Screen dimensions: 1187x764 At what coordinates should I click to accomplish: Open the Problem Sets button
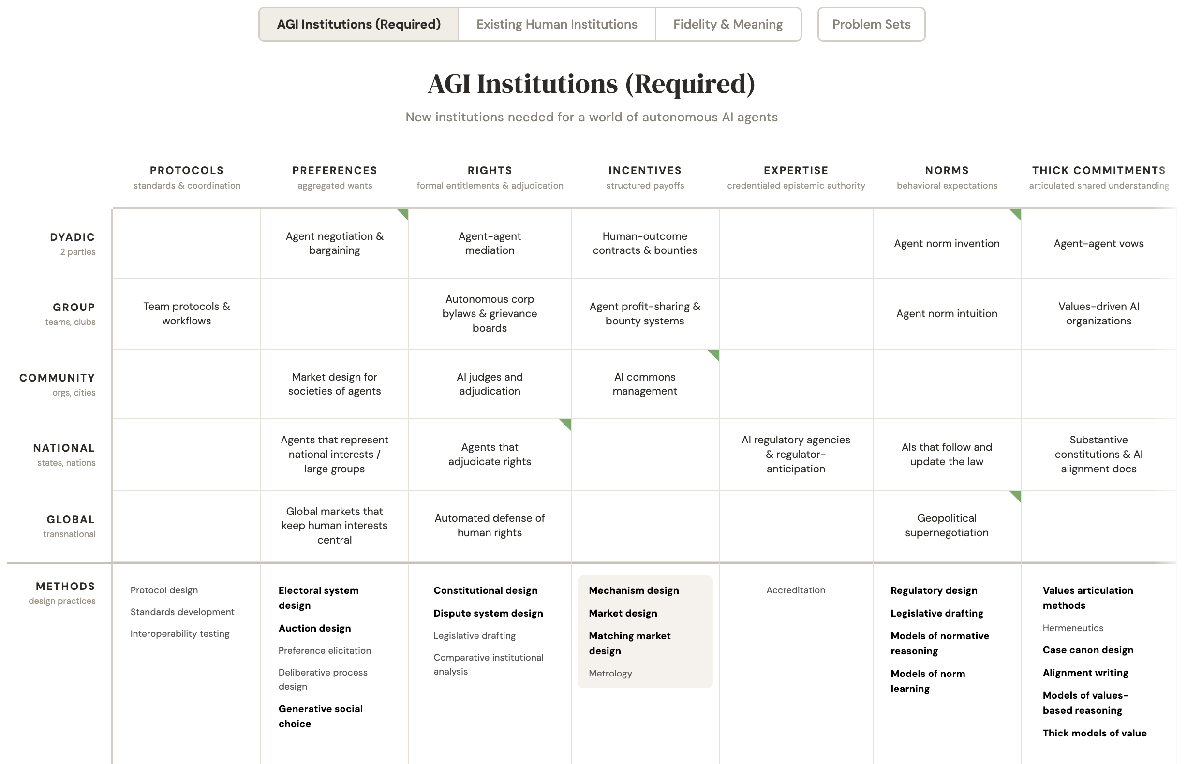[872, 24]
